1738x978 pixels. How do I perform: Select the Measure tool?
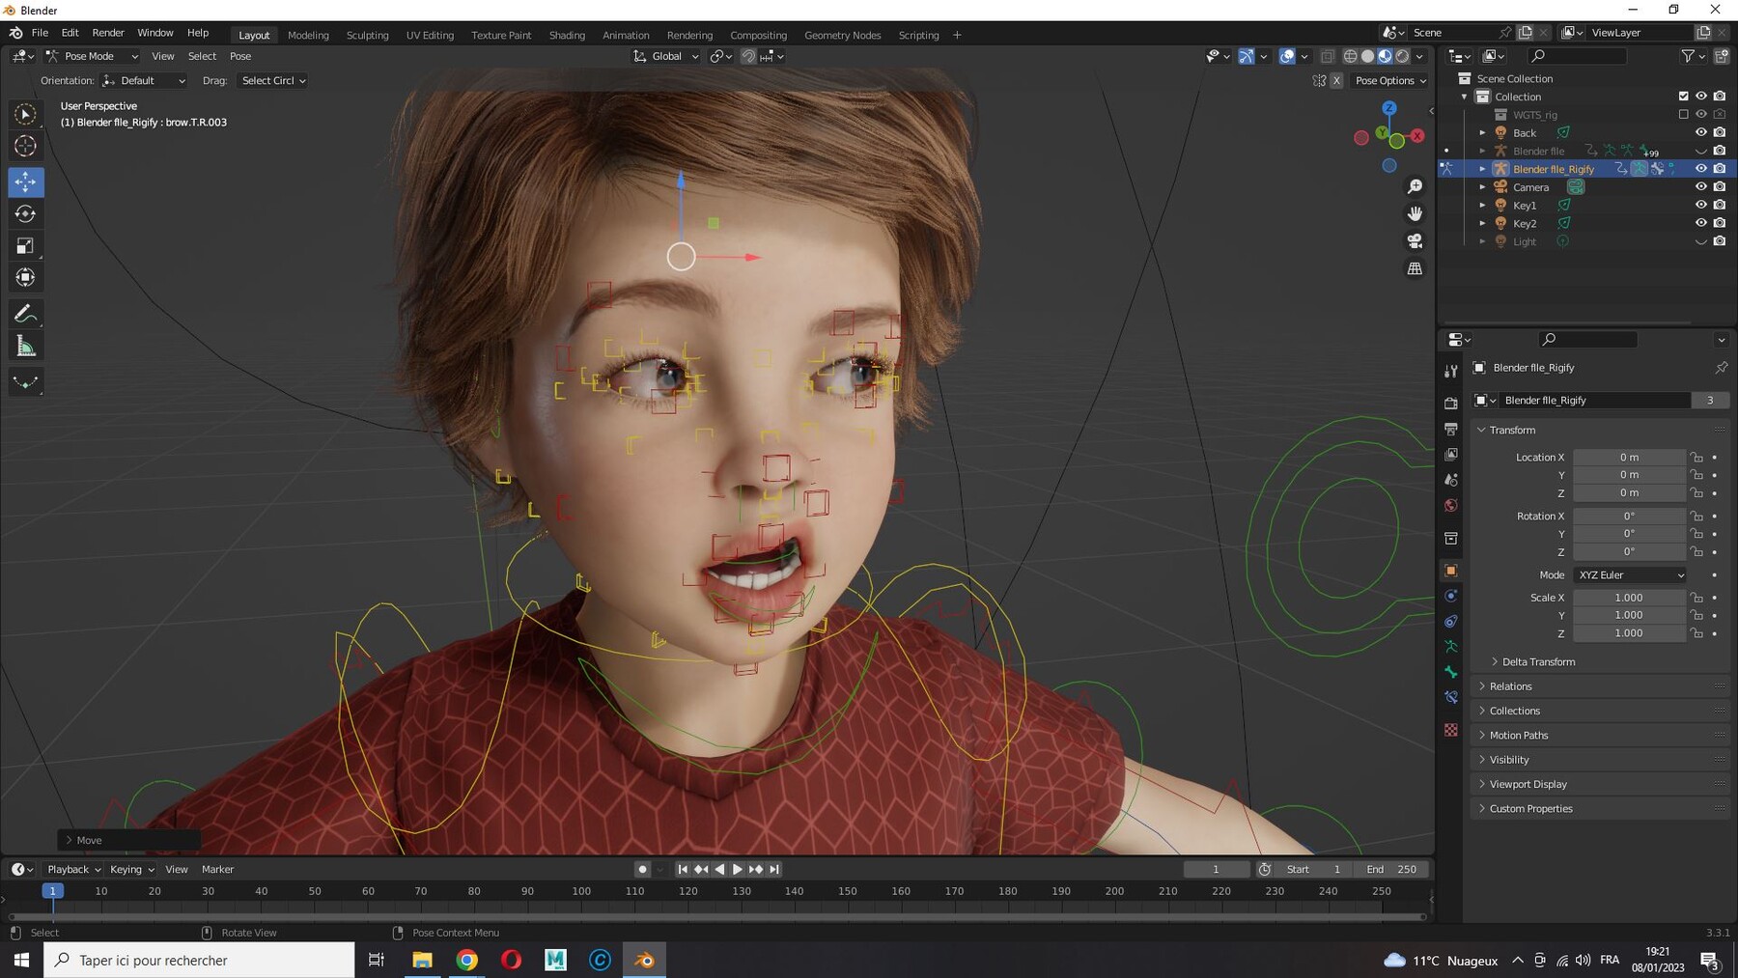pyautogui.click(x=25, y=345)
